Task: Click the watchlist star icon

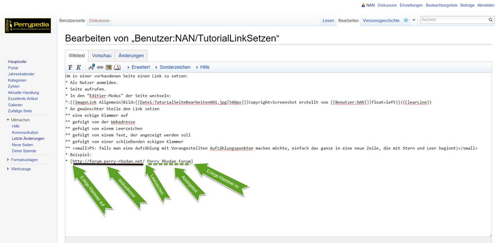Action: (x=406, y=20)
